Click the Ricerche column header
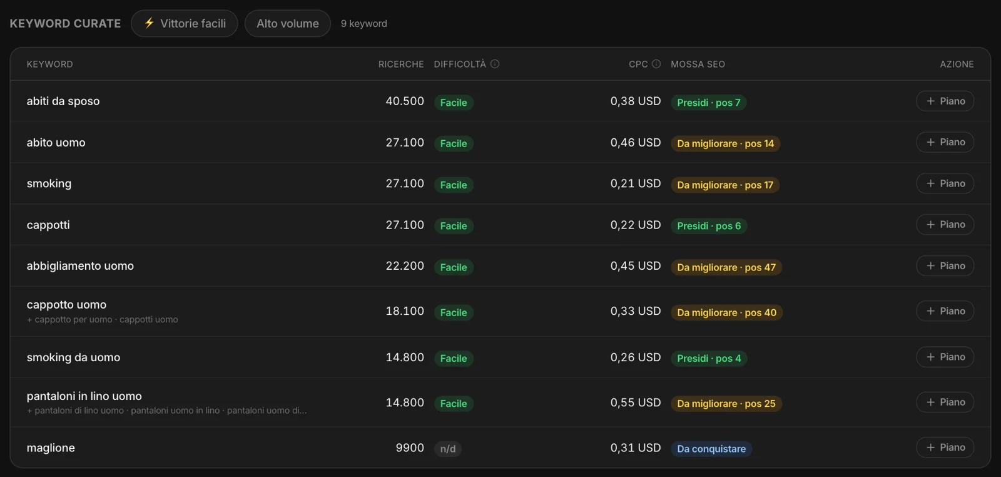 point(401,64)
